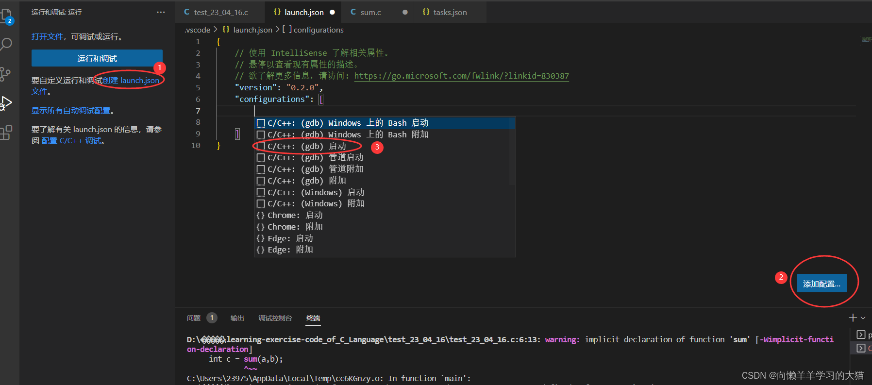Click 显示所有自动调试配置 link
This screenshot has height=385, width=872.
point(71,111)
